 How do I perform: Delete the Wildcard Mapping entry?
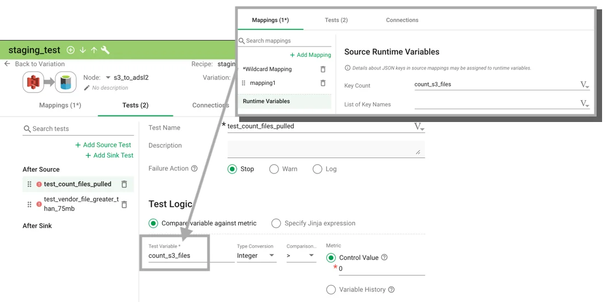point(323,69)
